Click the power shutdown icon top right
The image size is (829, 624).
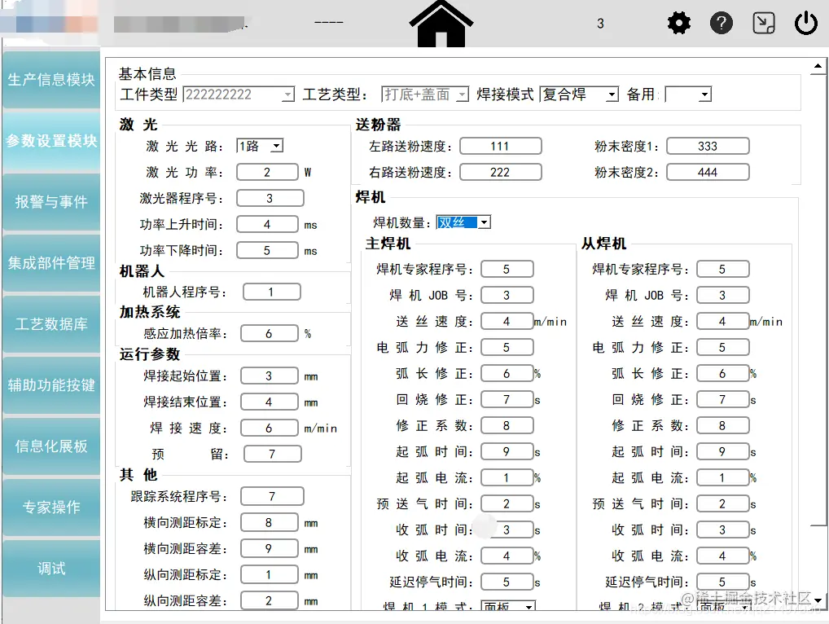coord(805,23)
